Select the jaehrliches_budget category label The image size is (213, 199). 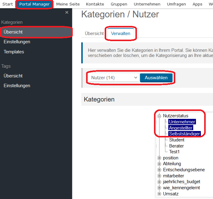pyautogui.click(x=181, y=182)
